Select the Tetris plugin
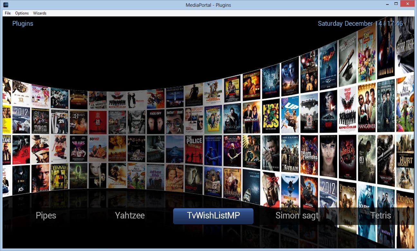Screen dimensions: 417x251 coord(381,216)
